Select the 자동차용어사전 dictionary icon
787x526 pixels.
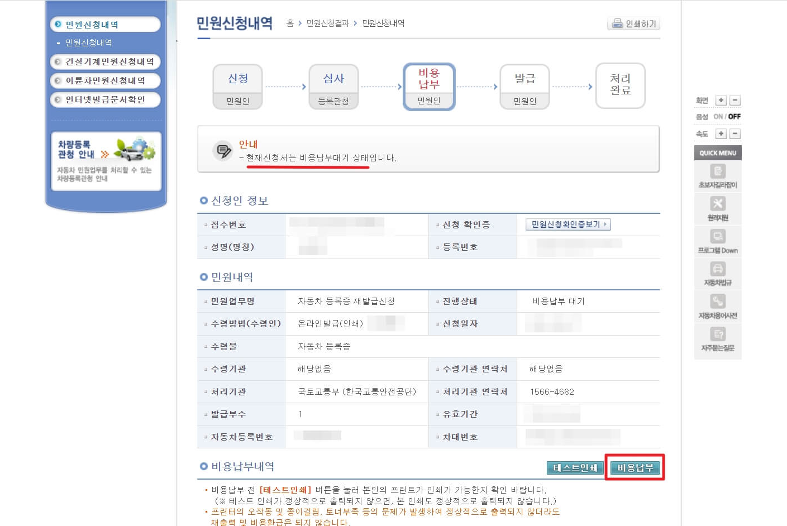coord(717,307)
